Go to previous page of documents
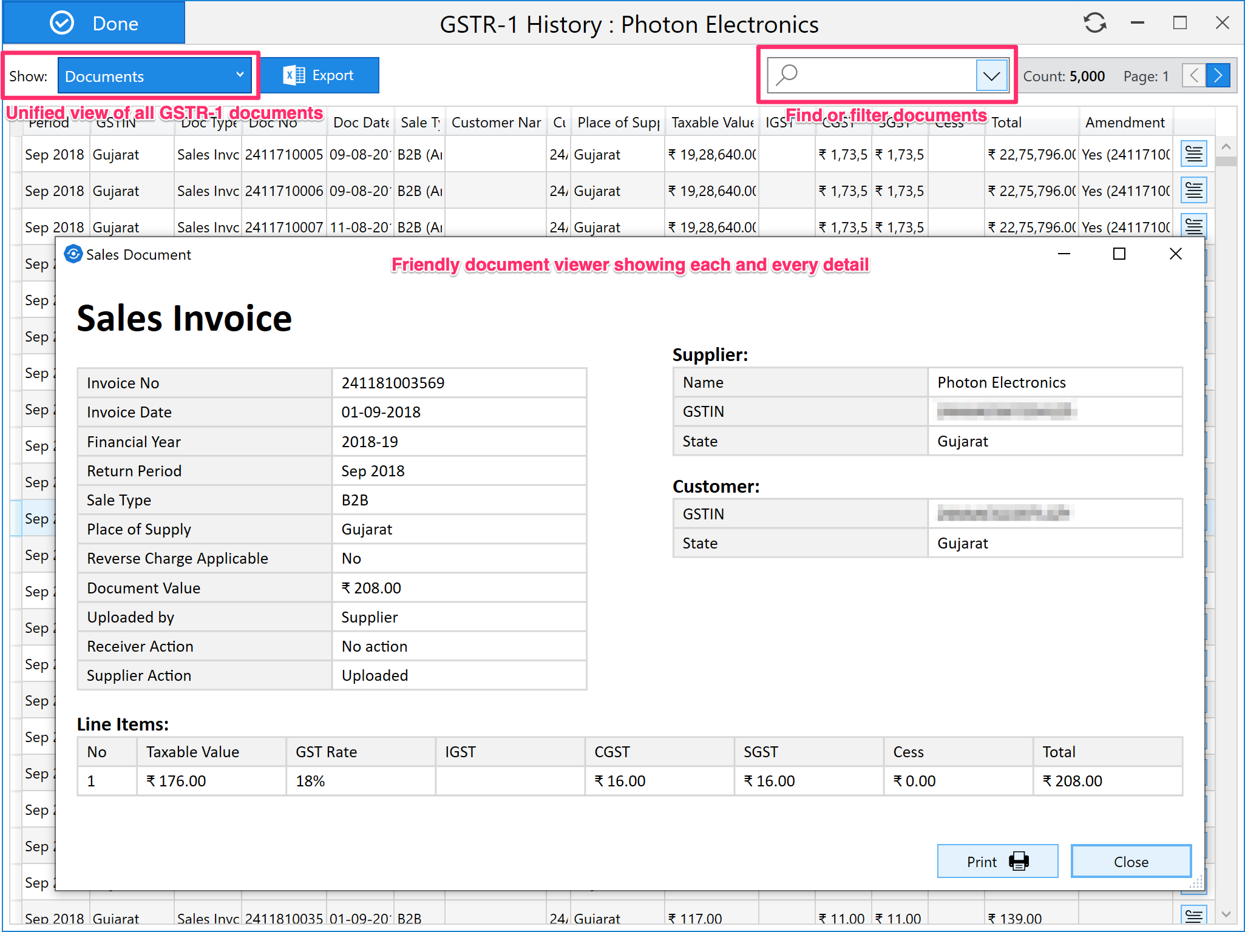Screen dimensions: 1245x932 coord(1193,76)
